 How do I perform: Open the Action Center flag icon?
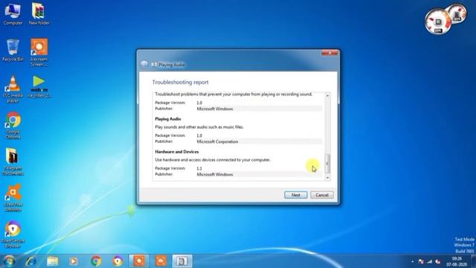pyautogui.click(x=421, y=261)
